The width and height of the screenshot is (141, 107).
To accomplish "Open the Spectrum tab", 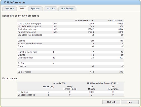I will click(x=36, y=9).
